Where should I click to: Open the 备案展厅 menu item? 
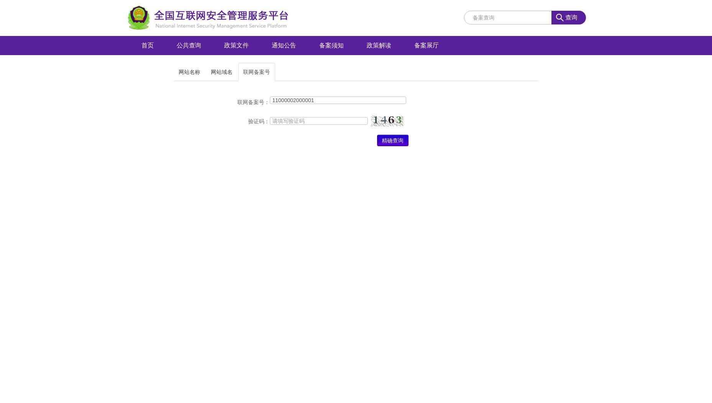(427, 46)
